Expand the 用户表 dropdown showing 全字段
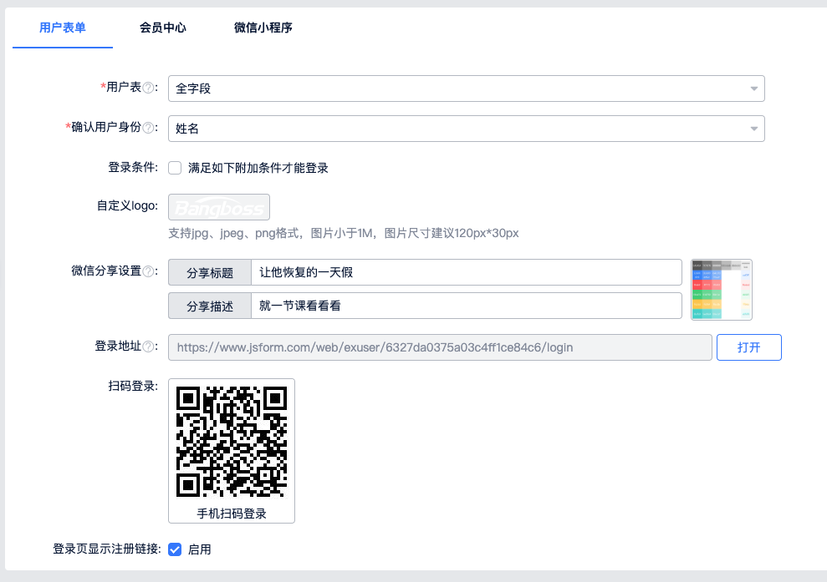This screenshot has height=582, width=827. click(466, 89)
